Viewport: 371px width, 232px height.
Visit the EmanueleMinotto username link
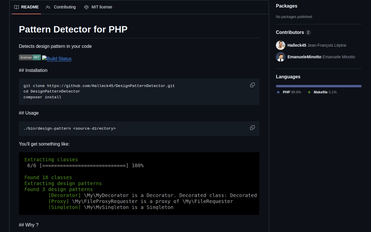pos(304,57)
